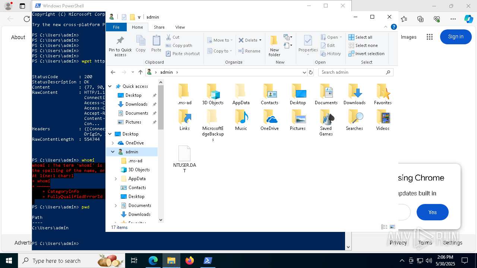Click the Rename command
The width and height of the screenshot is (477, 268).
(249, 51)
